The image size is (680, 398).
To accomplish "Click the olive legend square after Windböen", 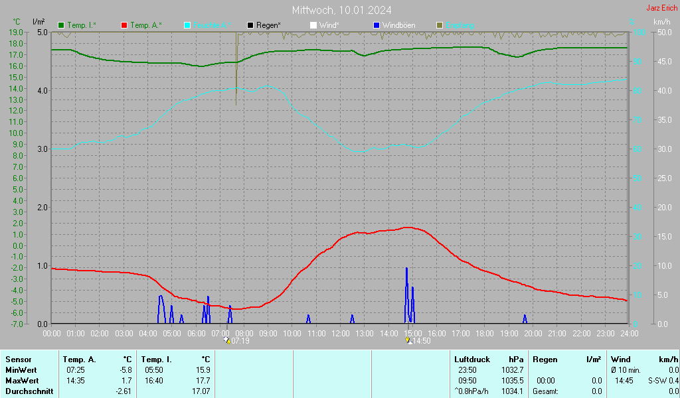I will coord(440,25).
